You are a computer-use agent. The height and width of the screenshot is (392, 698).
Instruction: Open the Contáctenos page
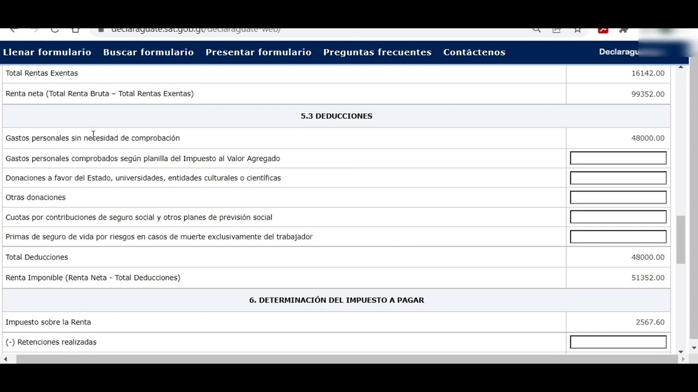pyautogui.click(x=474, y=52)
